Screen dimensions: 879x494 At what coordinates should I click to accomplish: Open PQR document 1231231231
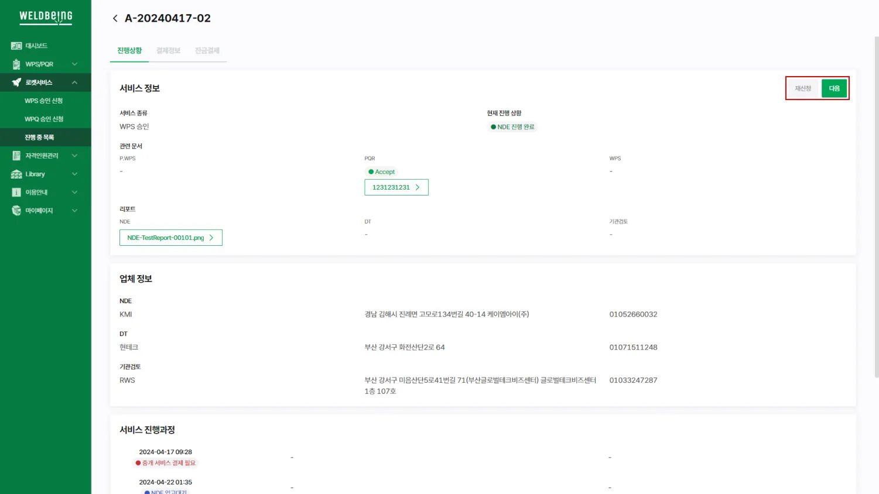(396, 187)
